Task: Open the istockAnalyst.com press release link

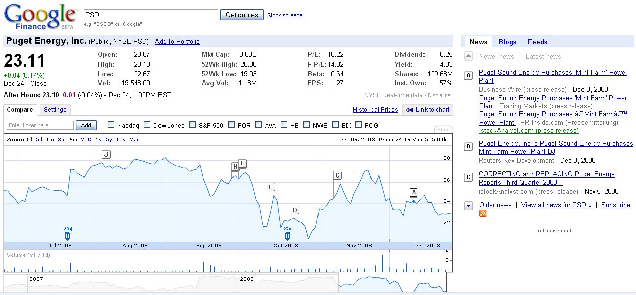Action: [x=528, y=131]
